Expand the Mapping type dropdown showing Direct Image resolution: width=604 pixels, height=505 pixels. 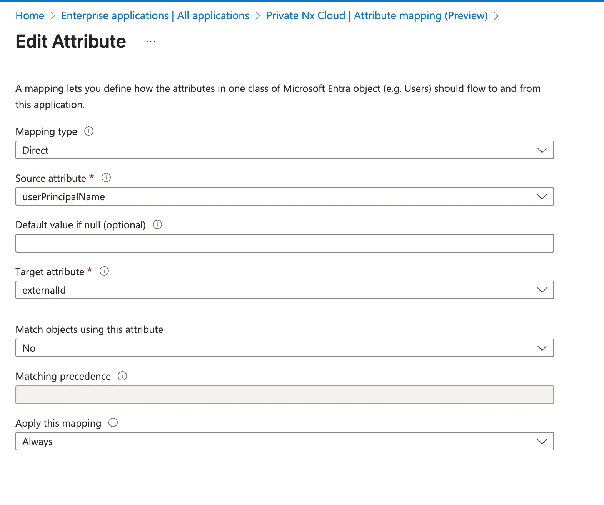point(284,150)
